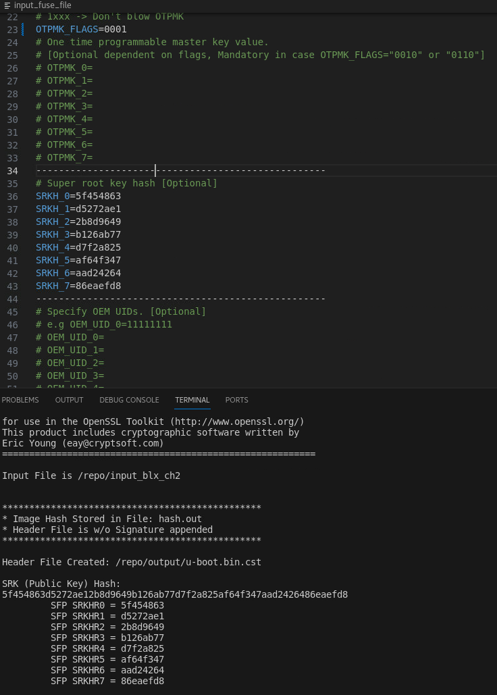The image size is (497, 695).
Task: Click '# Super root key hash [Optional]' comment
Action: click(127, 183)
